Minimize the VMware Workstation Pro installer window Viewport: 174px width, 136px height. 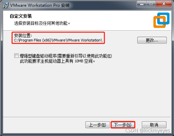[x=142, y=4]
